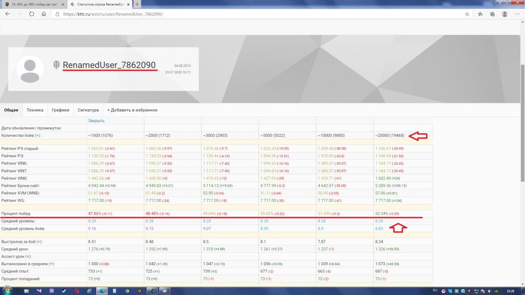Click the page vertical scrollbar thumb
Viewport: 525px width, 295px height.
[522, 124]
